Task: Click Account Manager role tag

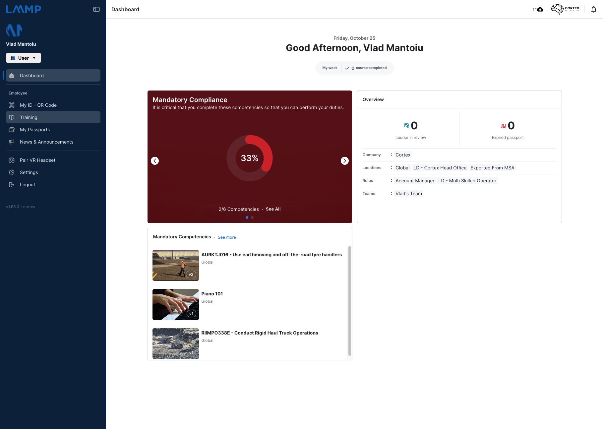Action: click(x=415, y=181)
